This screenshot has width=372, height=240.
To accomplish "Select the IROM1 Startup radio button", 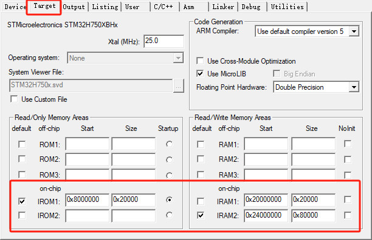I will tap(169, 200).
